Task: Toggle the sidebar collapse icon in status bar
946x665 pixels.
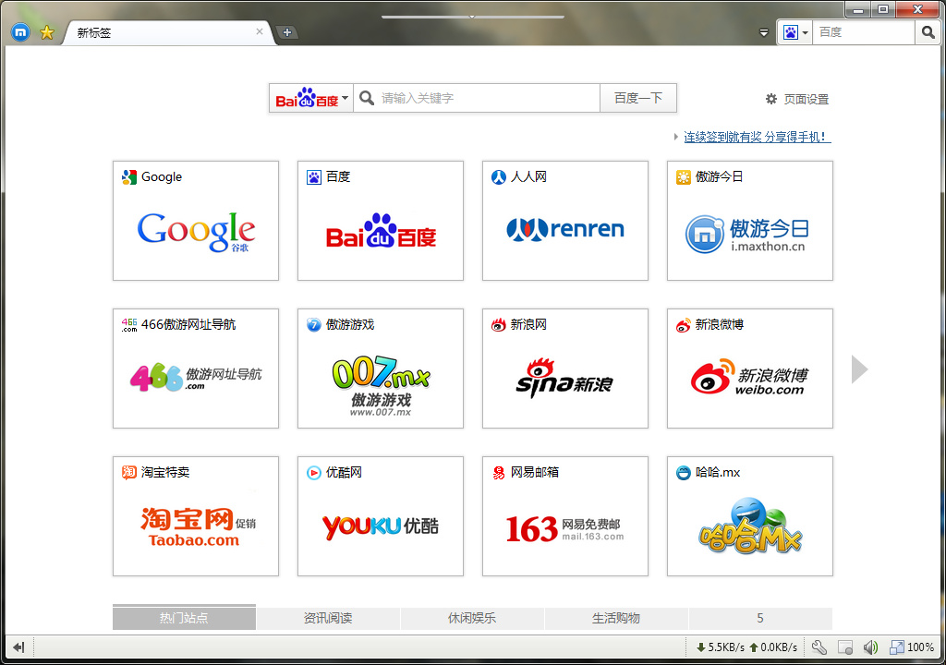Action: (x=18, y=647)
